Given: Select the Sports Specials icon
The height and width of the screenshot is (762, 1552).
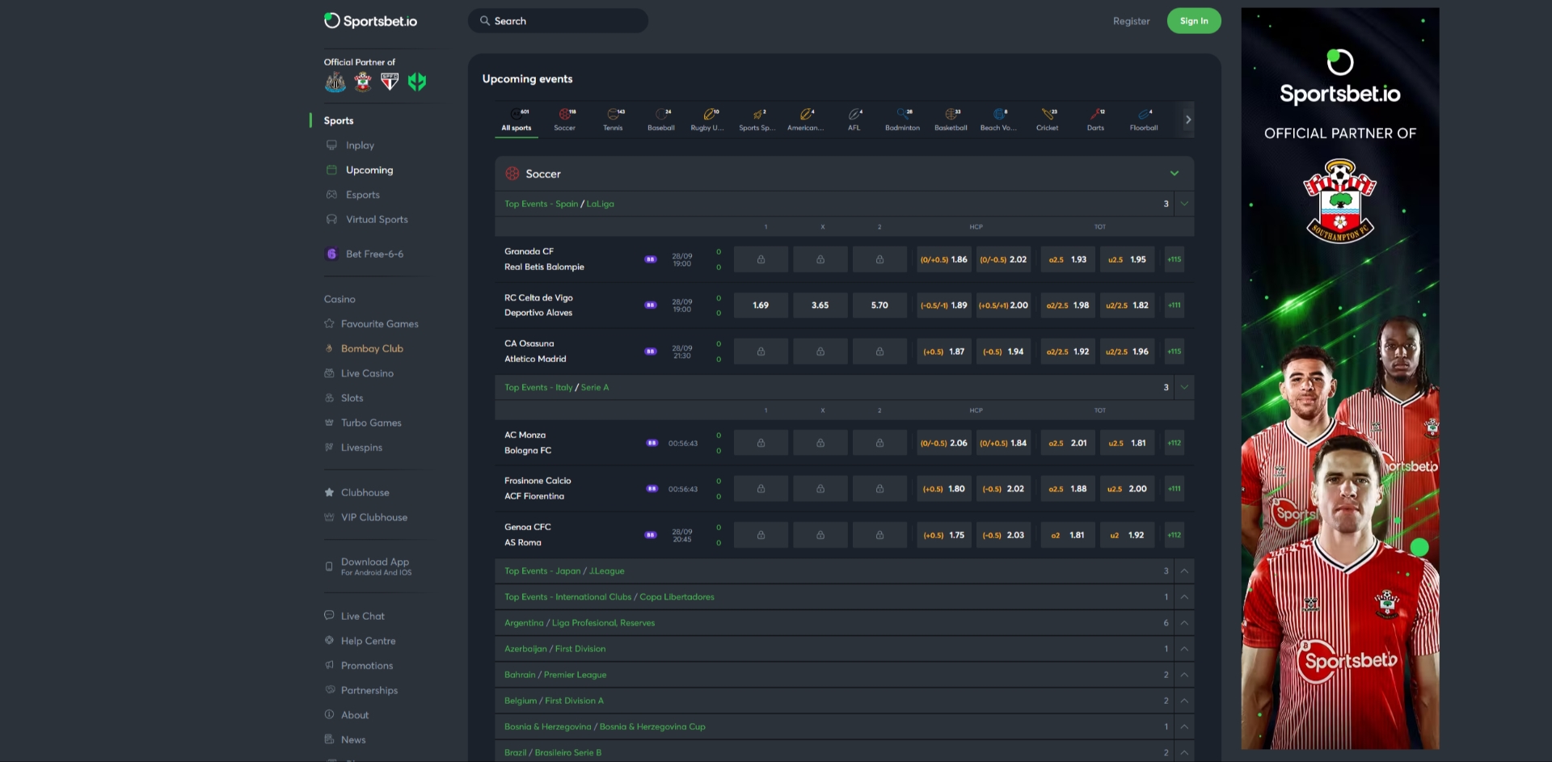Looking at the screenshot, I should point(757,119).
